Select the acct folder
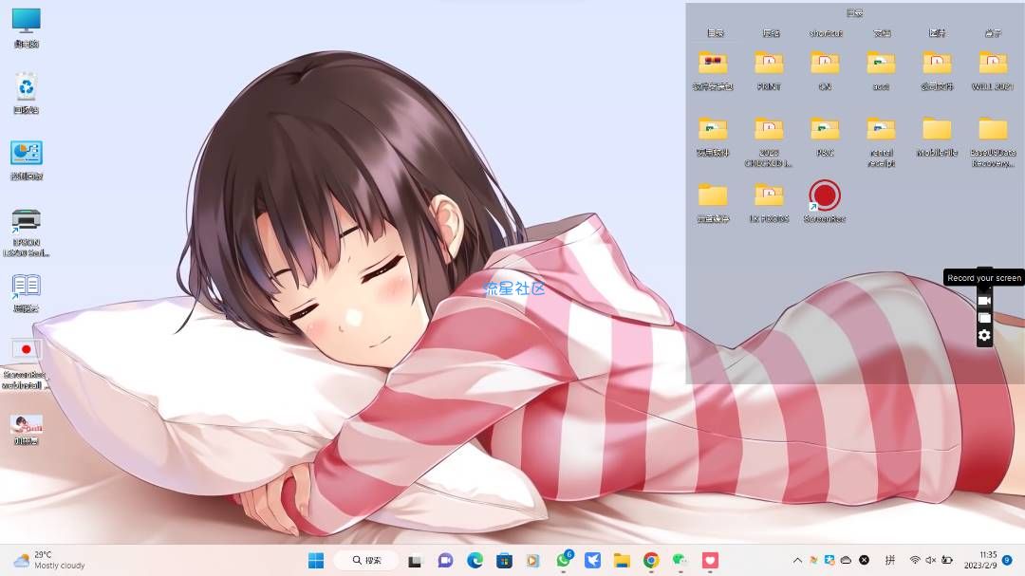This screenshot has height=576, width=1025. (881, 70)
